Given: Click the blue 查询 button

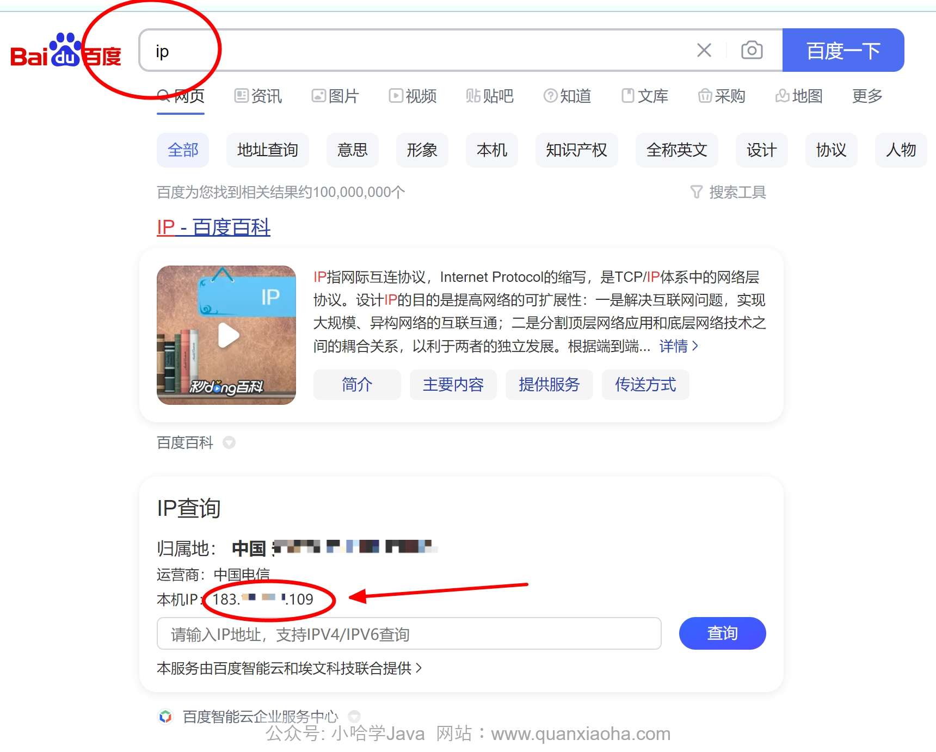Looking at the screenshot, I should pos(723,633).
